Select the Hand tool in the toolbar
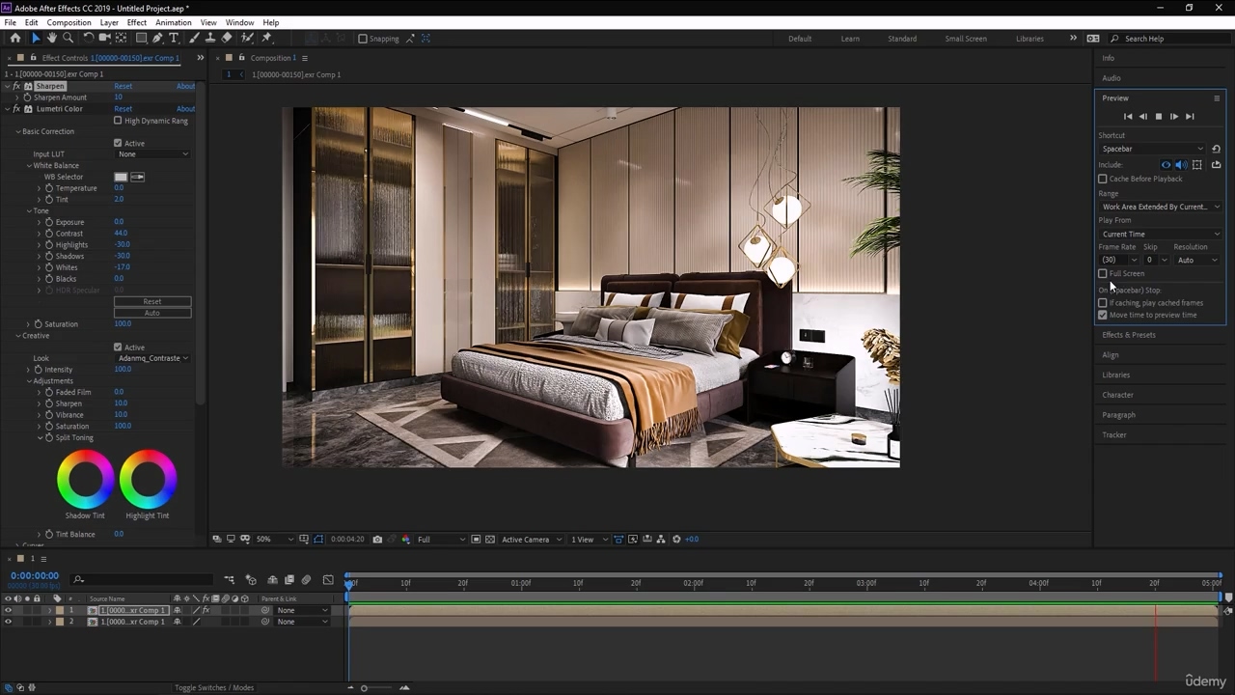This screenshot has height=695, width=1235. tap(51, 39)
